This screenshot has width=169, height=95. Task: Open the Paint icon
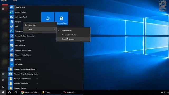[12, 26]
